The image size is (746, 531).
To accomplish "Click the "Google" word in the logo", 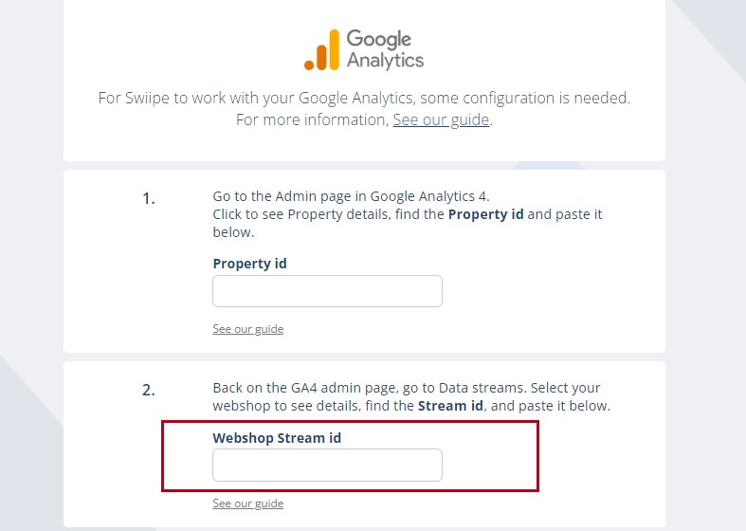I will pyautogui.click(x=379, y=39).
